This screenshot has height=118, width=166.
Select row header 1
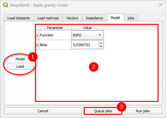[37, 35]
